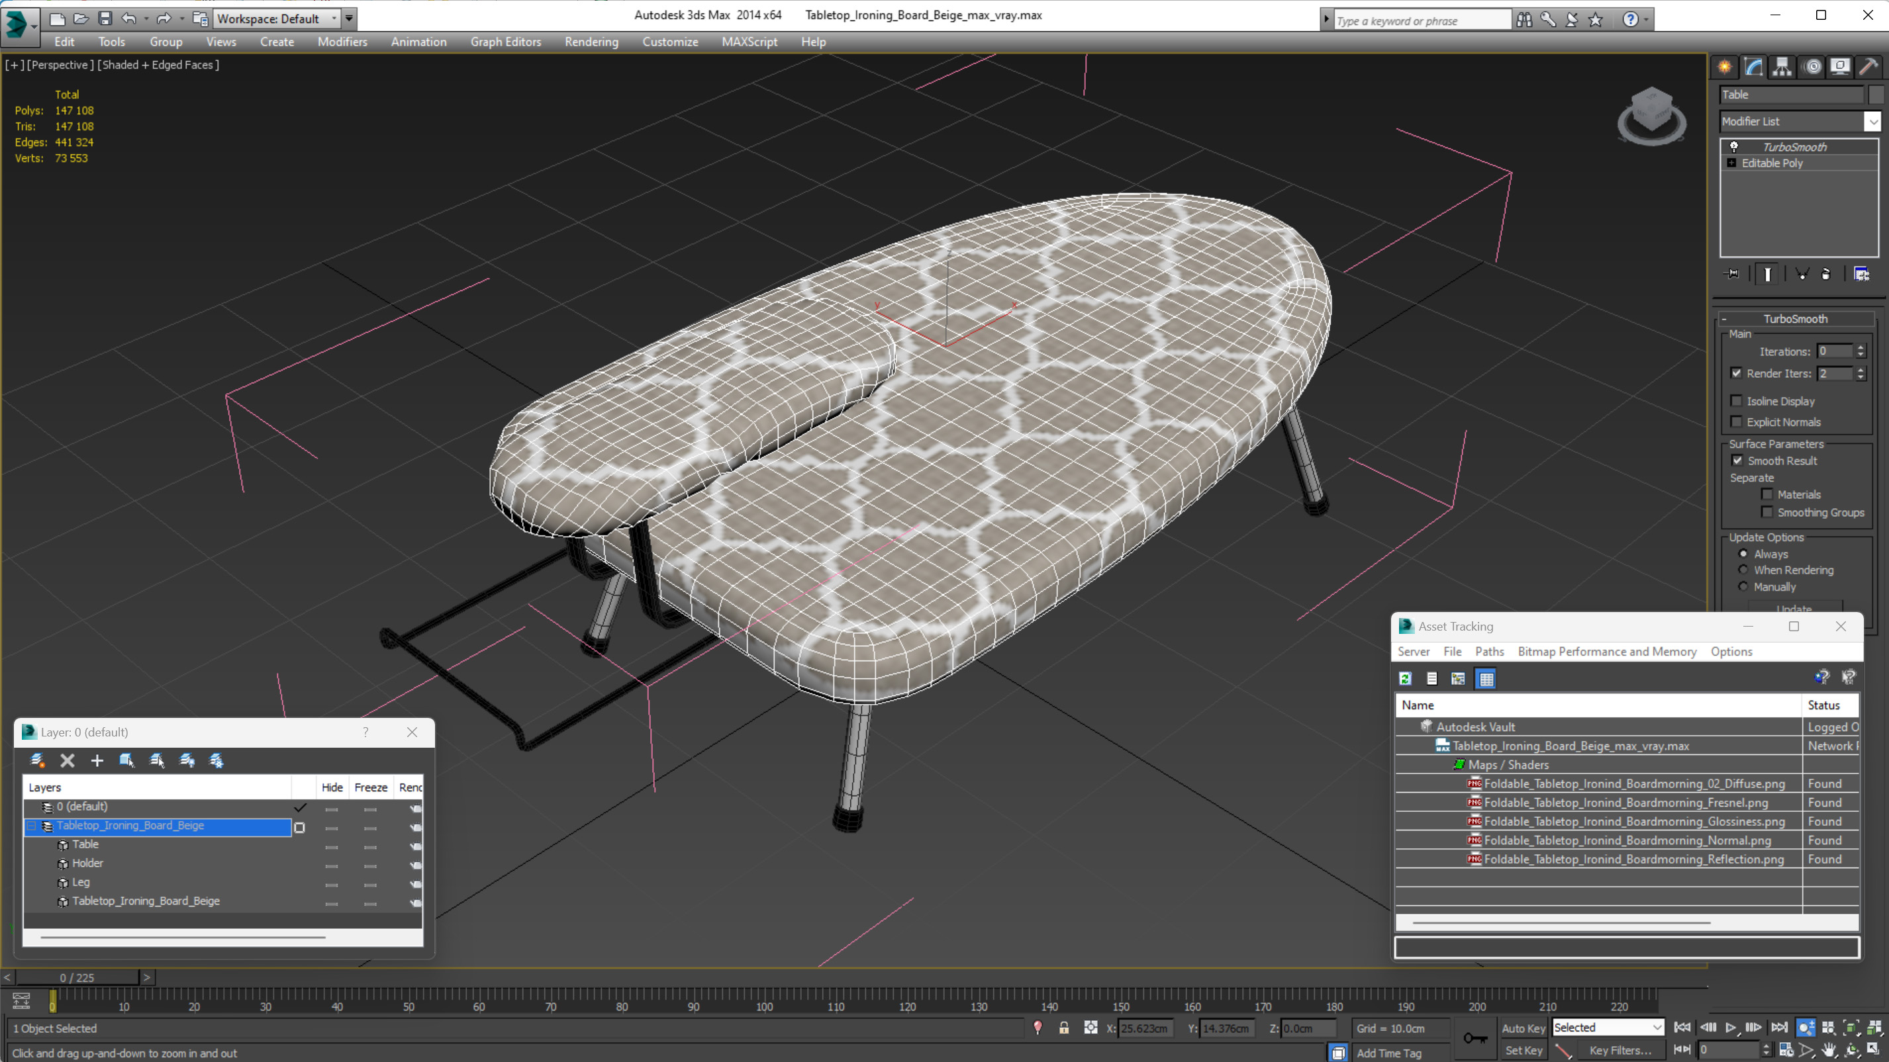Screen dimensions: 1889x1062
Task: Open the Hierarchy command panel tab
Action: point(1782,67)
